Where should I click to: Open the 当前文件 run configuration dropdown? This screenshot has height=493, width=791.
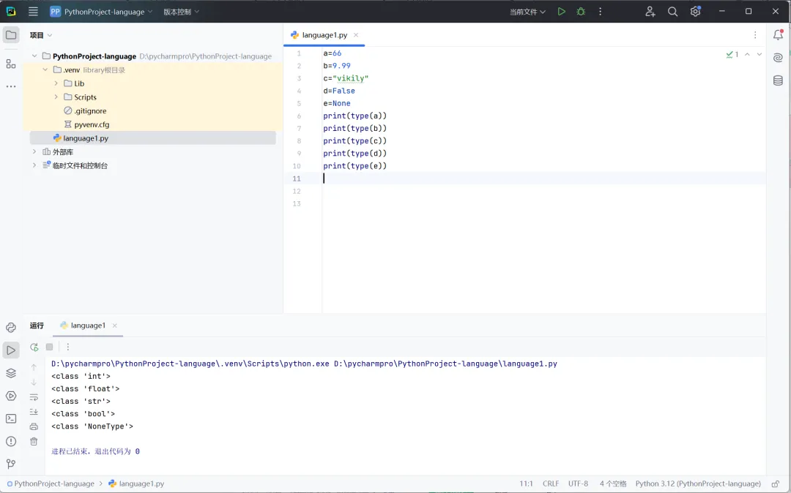pos(527,12)
